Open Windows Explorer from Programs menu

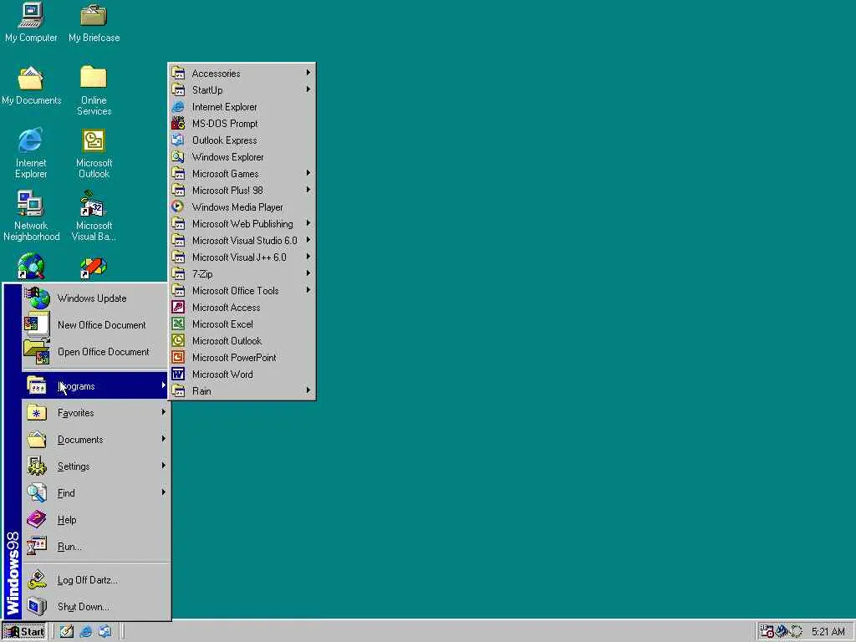242,156
